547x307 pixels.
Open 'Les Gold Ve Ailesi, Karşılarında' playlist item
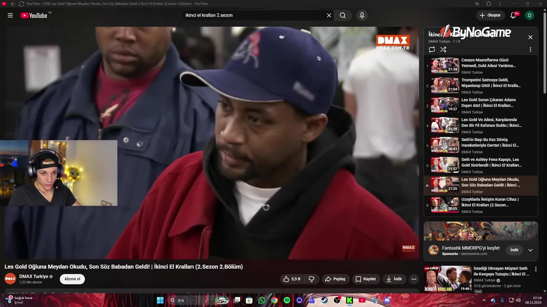click(481, 126)
